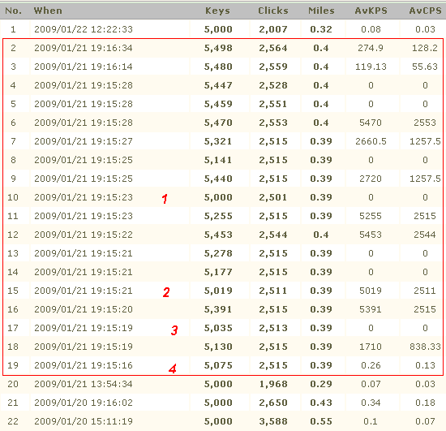
Task: Click the red annotation number 2
Action: pyautogui.click(x=166, y=292)
